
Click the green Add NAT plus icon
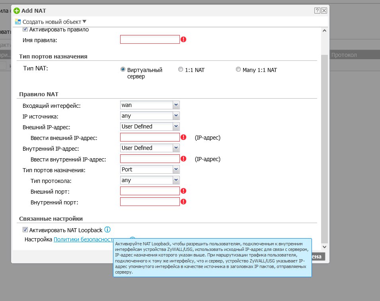(x=16, y=11)
